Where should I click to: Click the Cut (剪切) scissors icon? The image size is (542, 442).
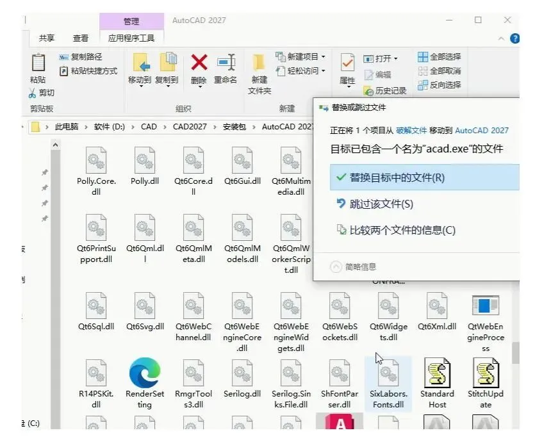32,93
